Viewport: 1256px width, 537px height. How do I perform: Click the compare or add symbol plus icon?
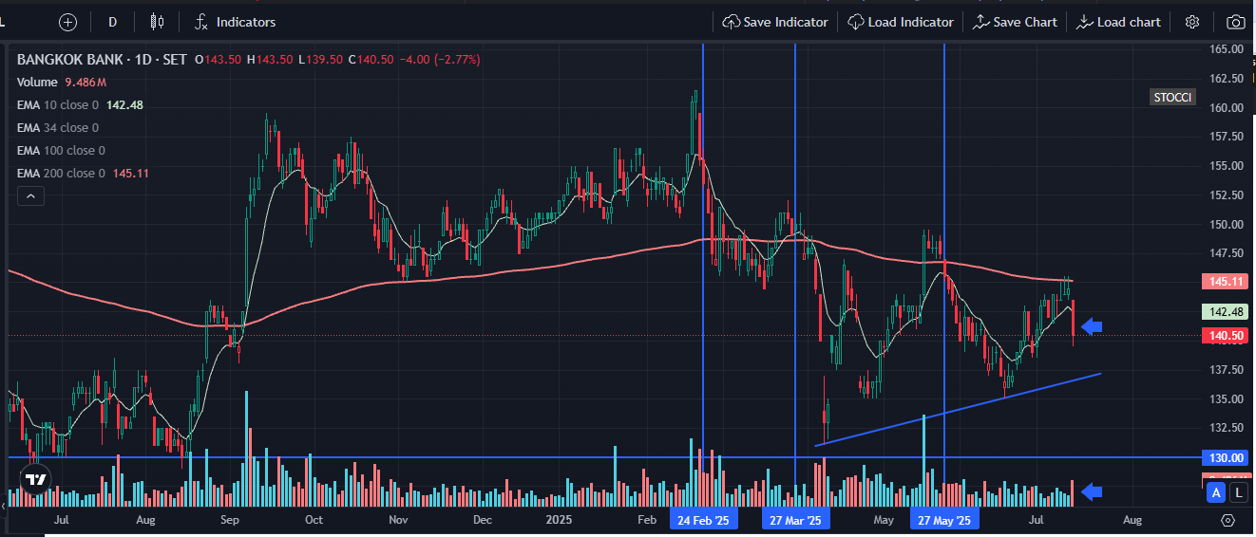68,22
